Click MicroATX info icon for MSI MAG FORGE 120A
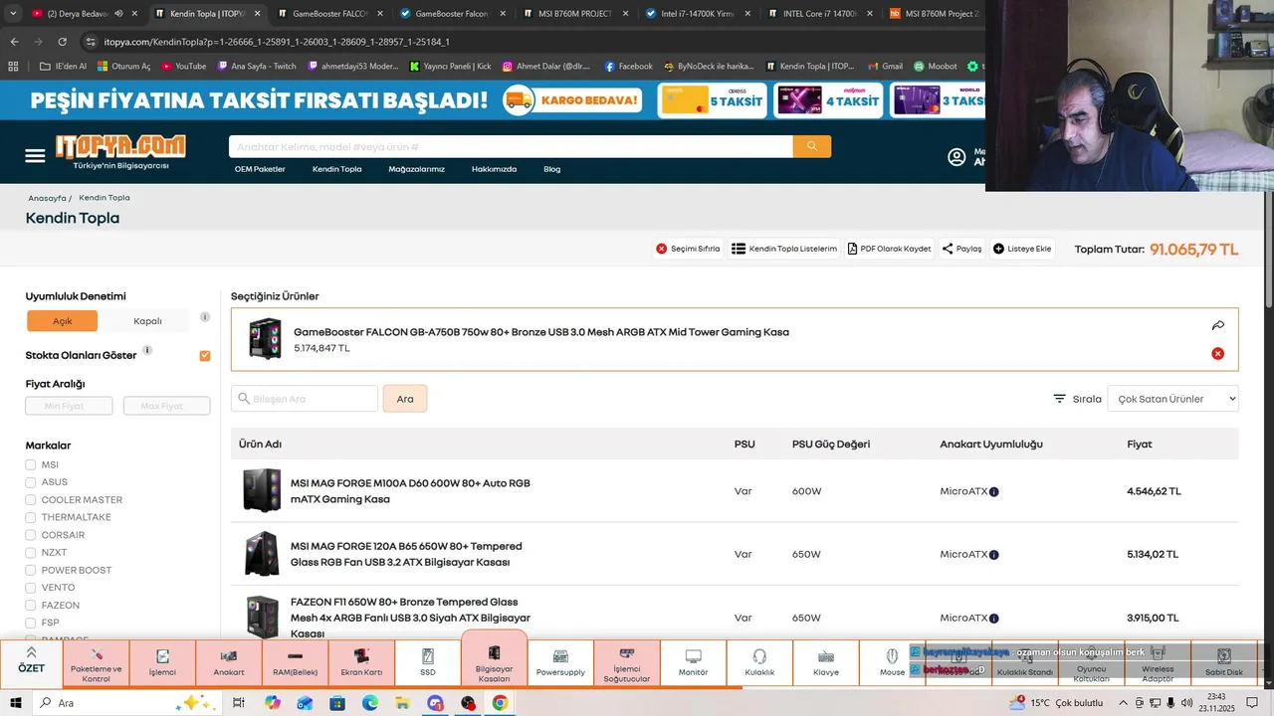Image resolution: width=1274 pixels, height=716 pixels. [x=994, y=555]
